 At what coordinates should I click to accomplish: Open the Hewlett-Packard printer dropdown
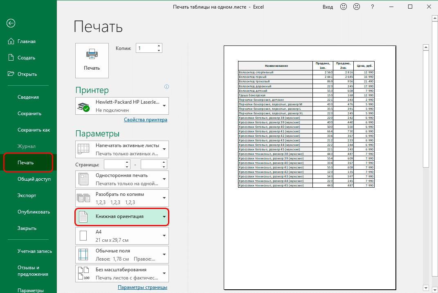click(x=122, y=106)
